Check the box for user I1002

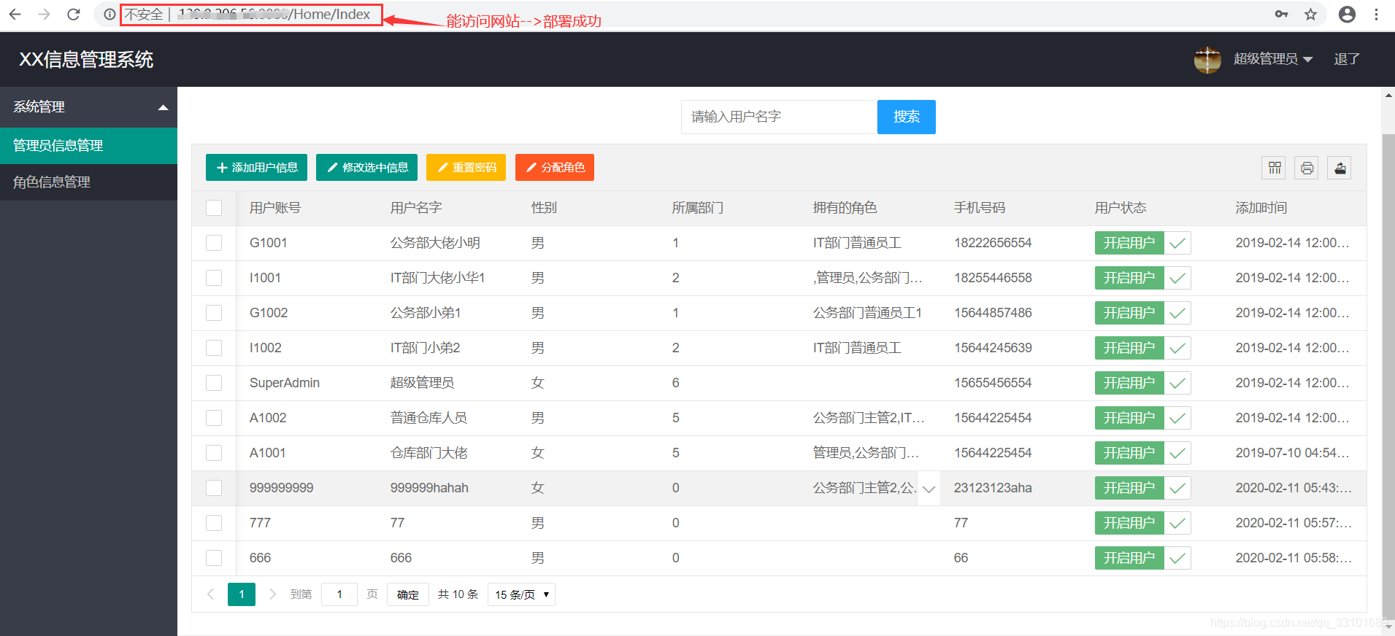214,348
